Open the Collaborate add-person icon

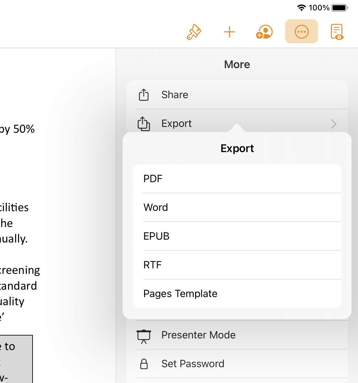pos(264,32)
